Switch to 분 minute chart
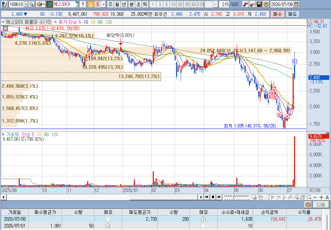This screenshot has height=230, width=331. coord(132,4)
